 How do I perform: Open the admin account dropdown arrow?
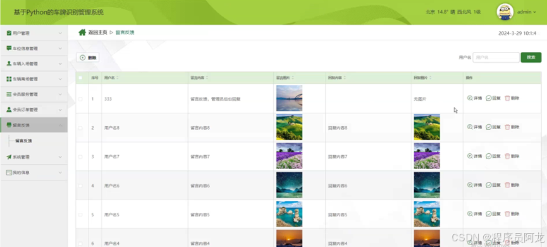pos(534,12)
